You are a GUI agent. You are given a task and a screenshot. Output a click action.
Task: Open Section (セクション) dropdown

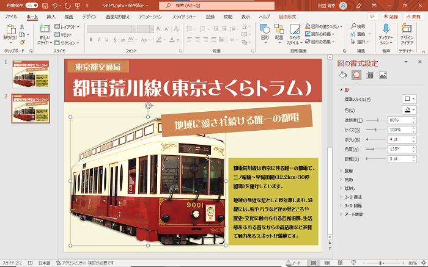point(67,43)
